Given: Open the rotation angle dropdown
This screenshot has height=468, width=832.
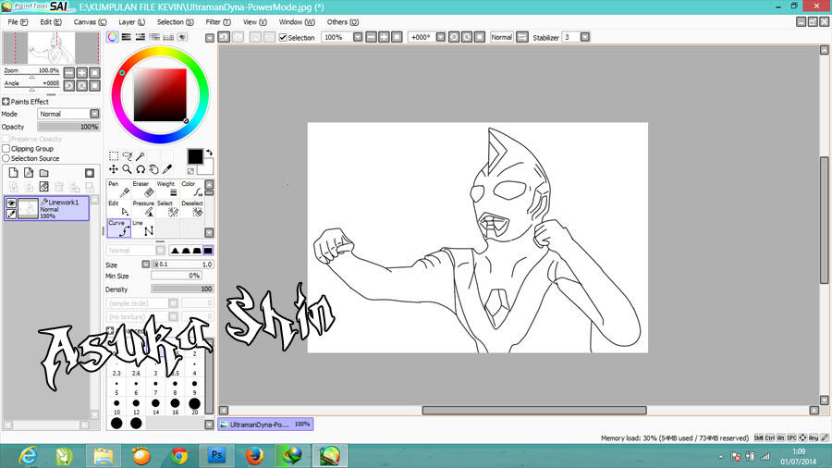Looking at the screenshot, I should 440,37.
